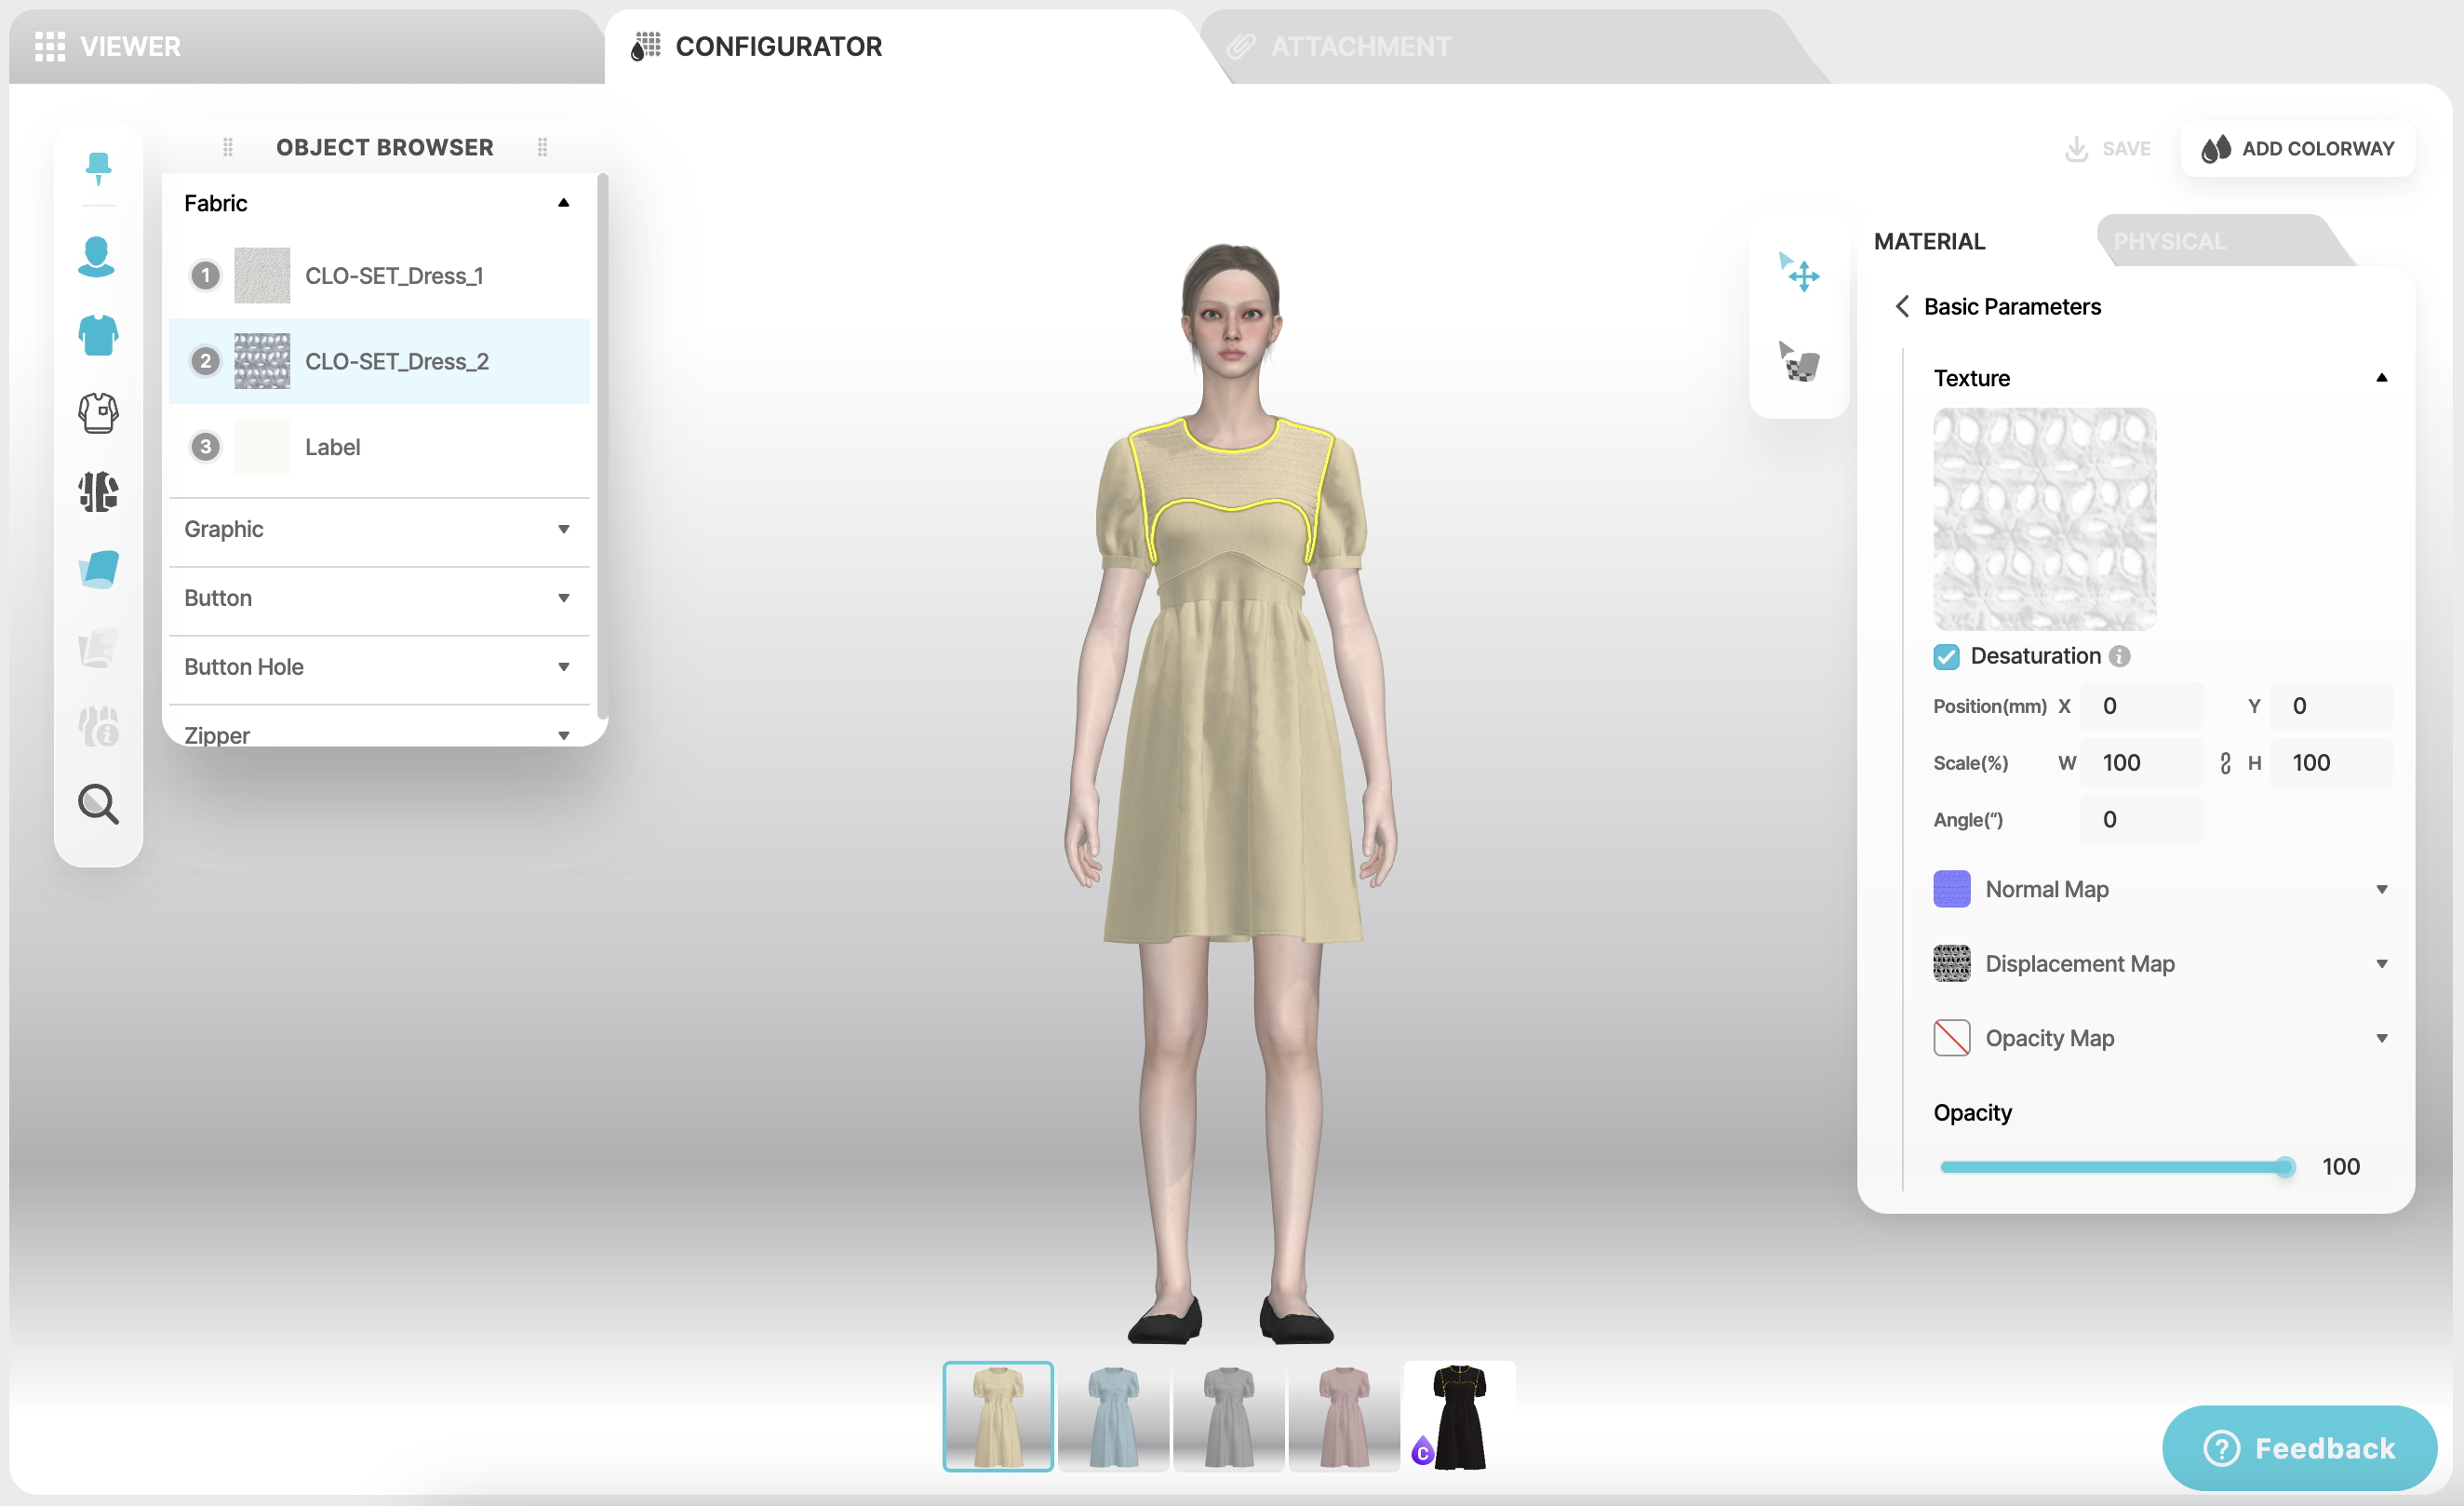The image size is (2464, 1506).
Task: Select the fabric sheet icon in the sidebar
Action: 97,569
